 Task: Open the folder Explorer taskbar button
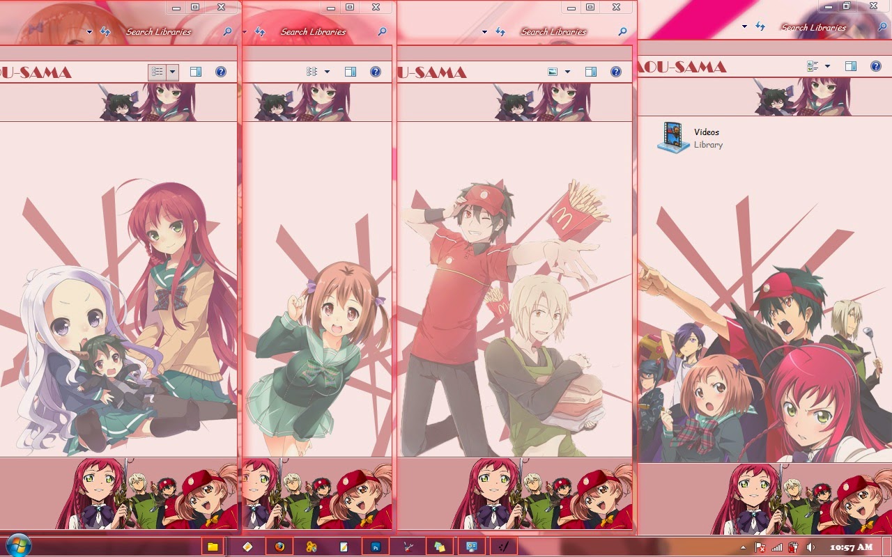tap(213, 547)
